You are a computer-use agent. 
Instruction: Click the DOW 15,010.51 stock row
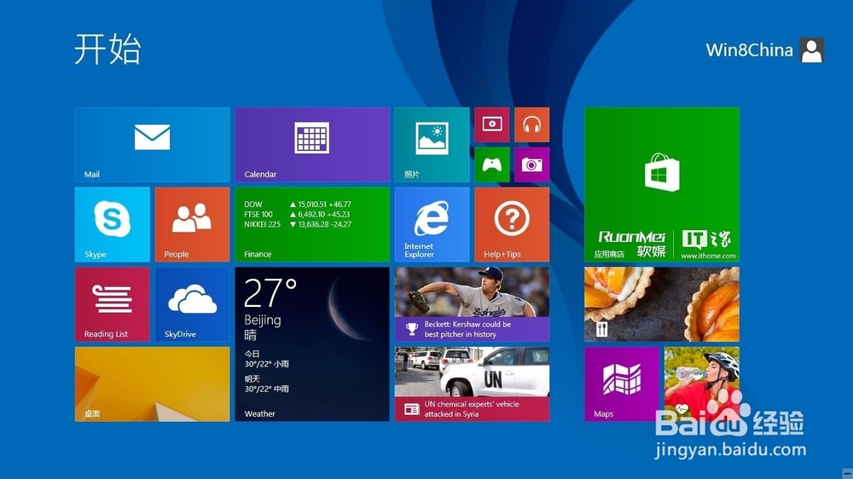click(x=298, y=205)
